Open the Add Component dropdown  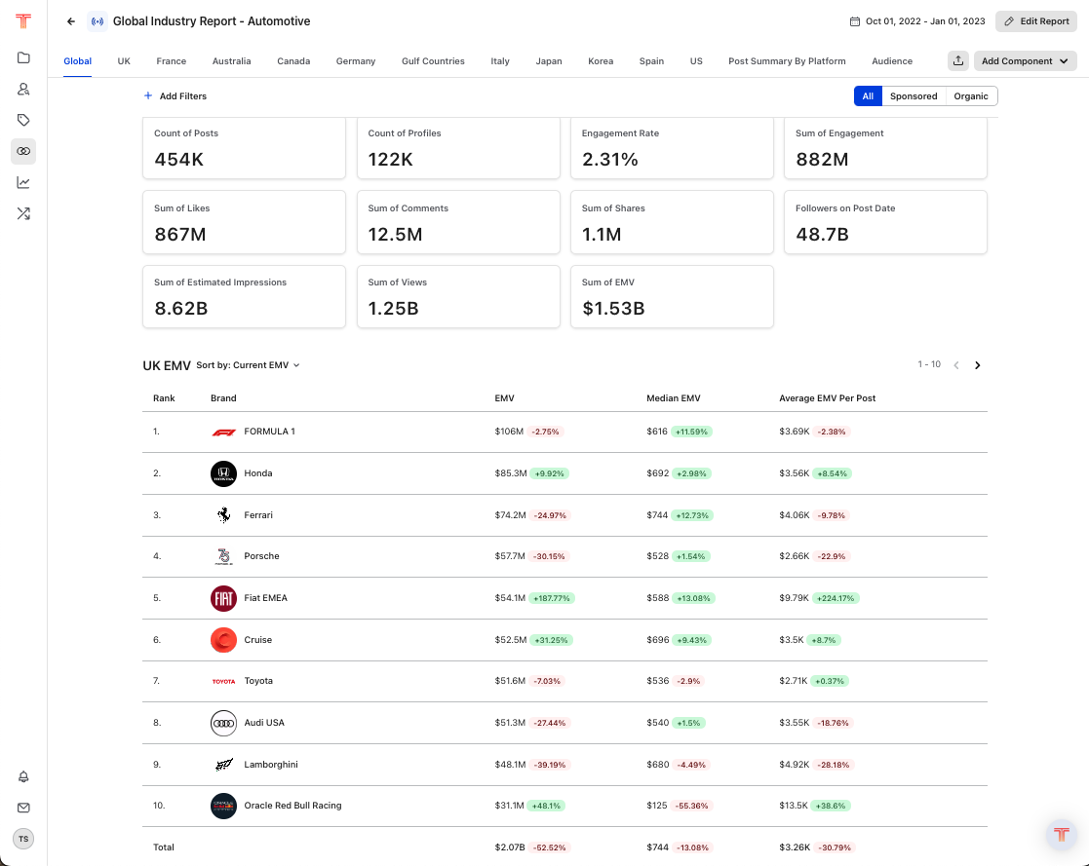[x=1025, y=61]
